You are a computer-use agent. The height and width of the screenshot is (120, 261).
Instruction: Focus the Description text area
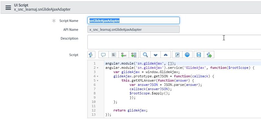(x=174, y=42)
